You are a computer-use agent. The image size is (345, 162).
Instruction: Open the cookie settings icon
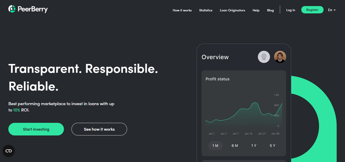pos(9,151)
